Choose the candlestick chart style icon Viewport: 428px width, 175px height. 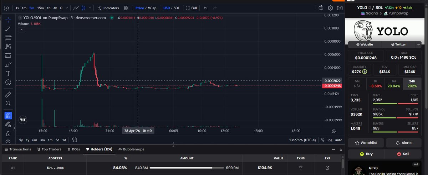83,8
